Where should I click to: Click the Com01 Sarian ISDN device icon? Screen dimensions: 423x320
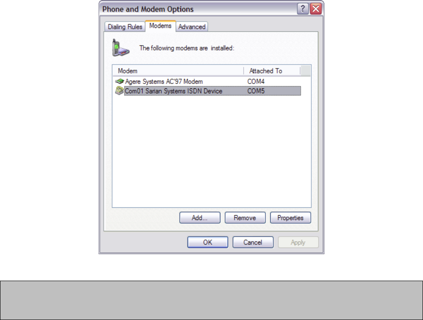click(x=119, y=91)
